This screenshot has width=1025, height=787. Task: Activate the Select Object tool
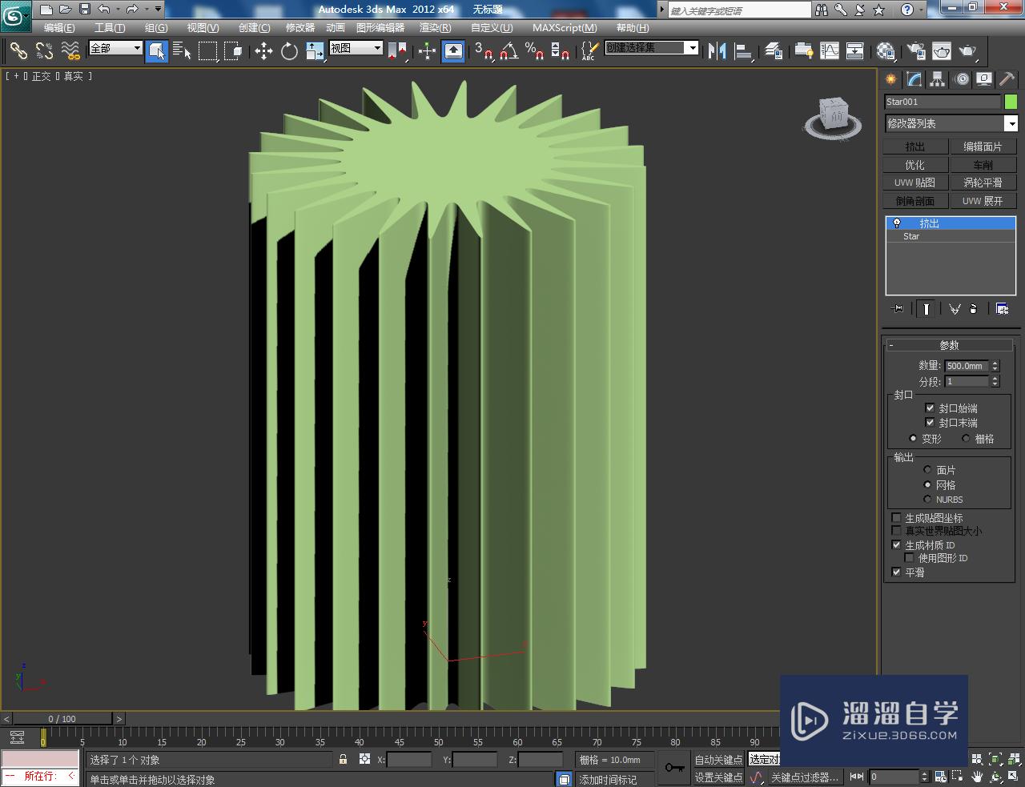pyautogui.click(x=157, y=51)
